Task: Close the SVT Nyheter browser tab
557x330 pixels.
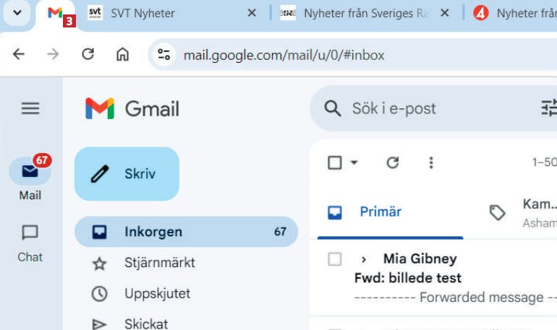Action: pyautogui.click(x=252, y=13)
